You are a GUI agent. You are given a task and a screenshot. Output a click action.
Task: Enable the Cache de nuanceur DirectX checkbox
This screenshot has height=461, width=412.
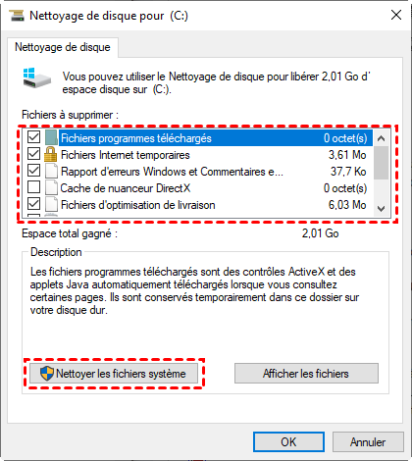coord(33,187)
